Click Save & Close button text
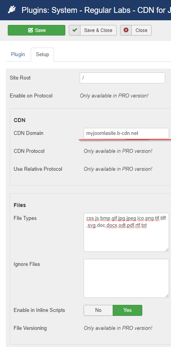 pos(98,30)
